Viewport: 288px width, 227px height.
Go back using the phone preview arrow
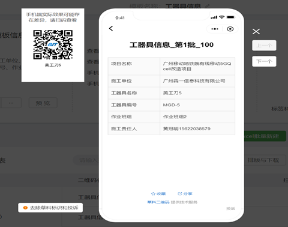coord(111,28)
